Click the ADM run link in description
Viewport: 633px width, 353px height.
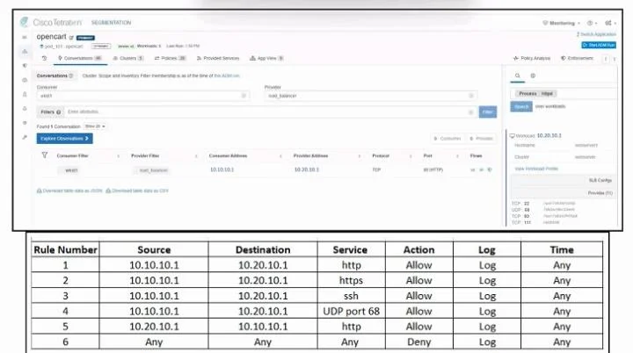tap(227, 76)
